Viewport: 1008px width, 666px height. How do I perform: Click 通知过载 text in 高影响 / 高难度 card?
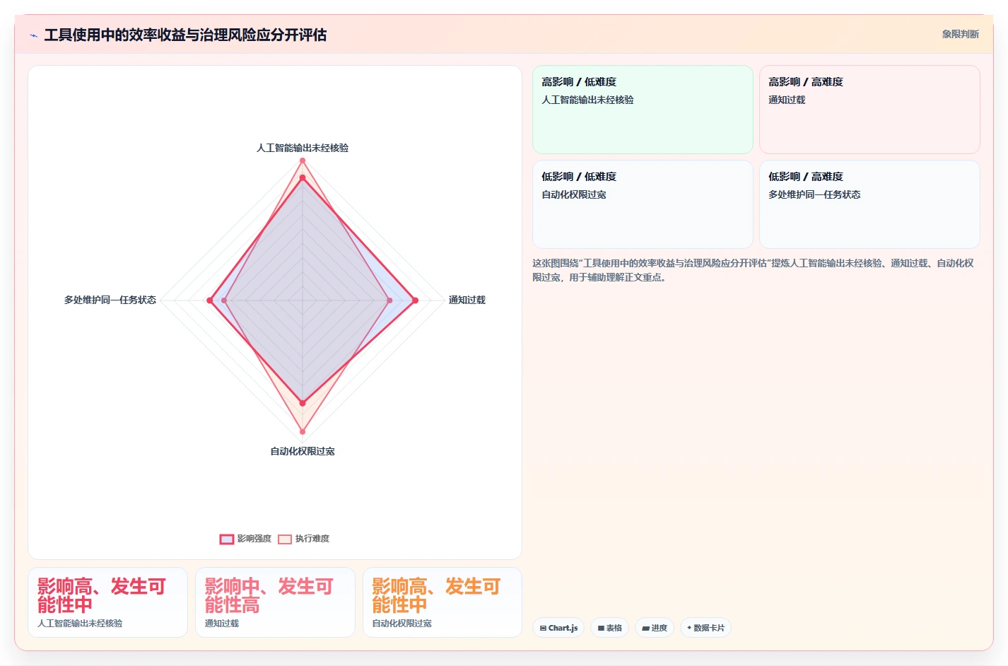coord(787,100)
